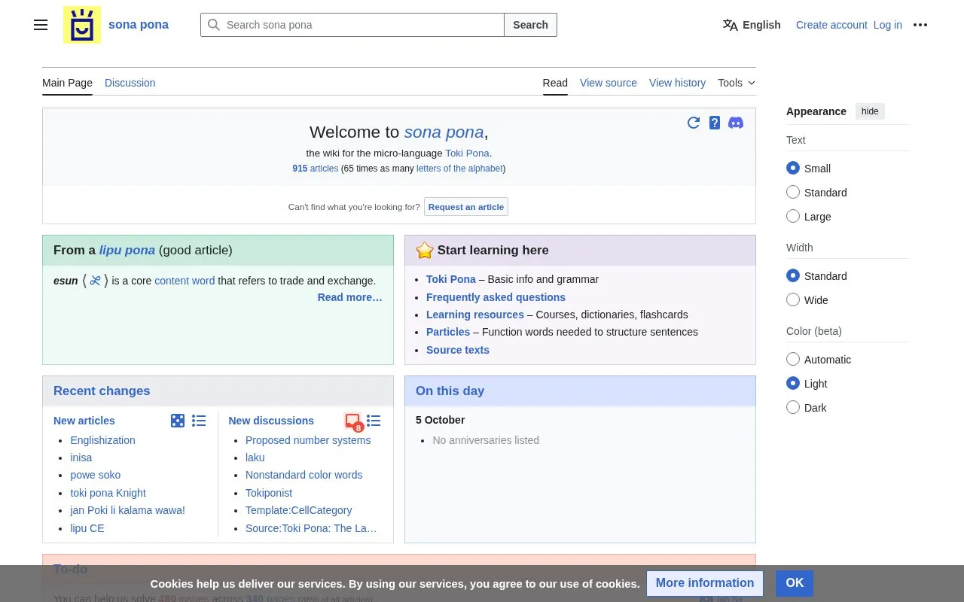
Task: Open the Learning resources link
Action: click(475, 315)
